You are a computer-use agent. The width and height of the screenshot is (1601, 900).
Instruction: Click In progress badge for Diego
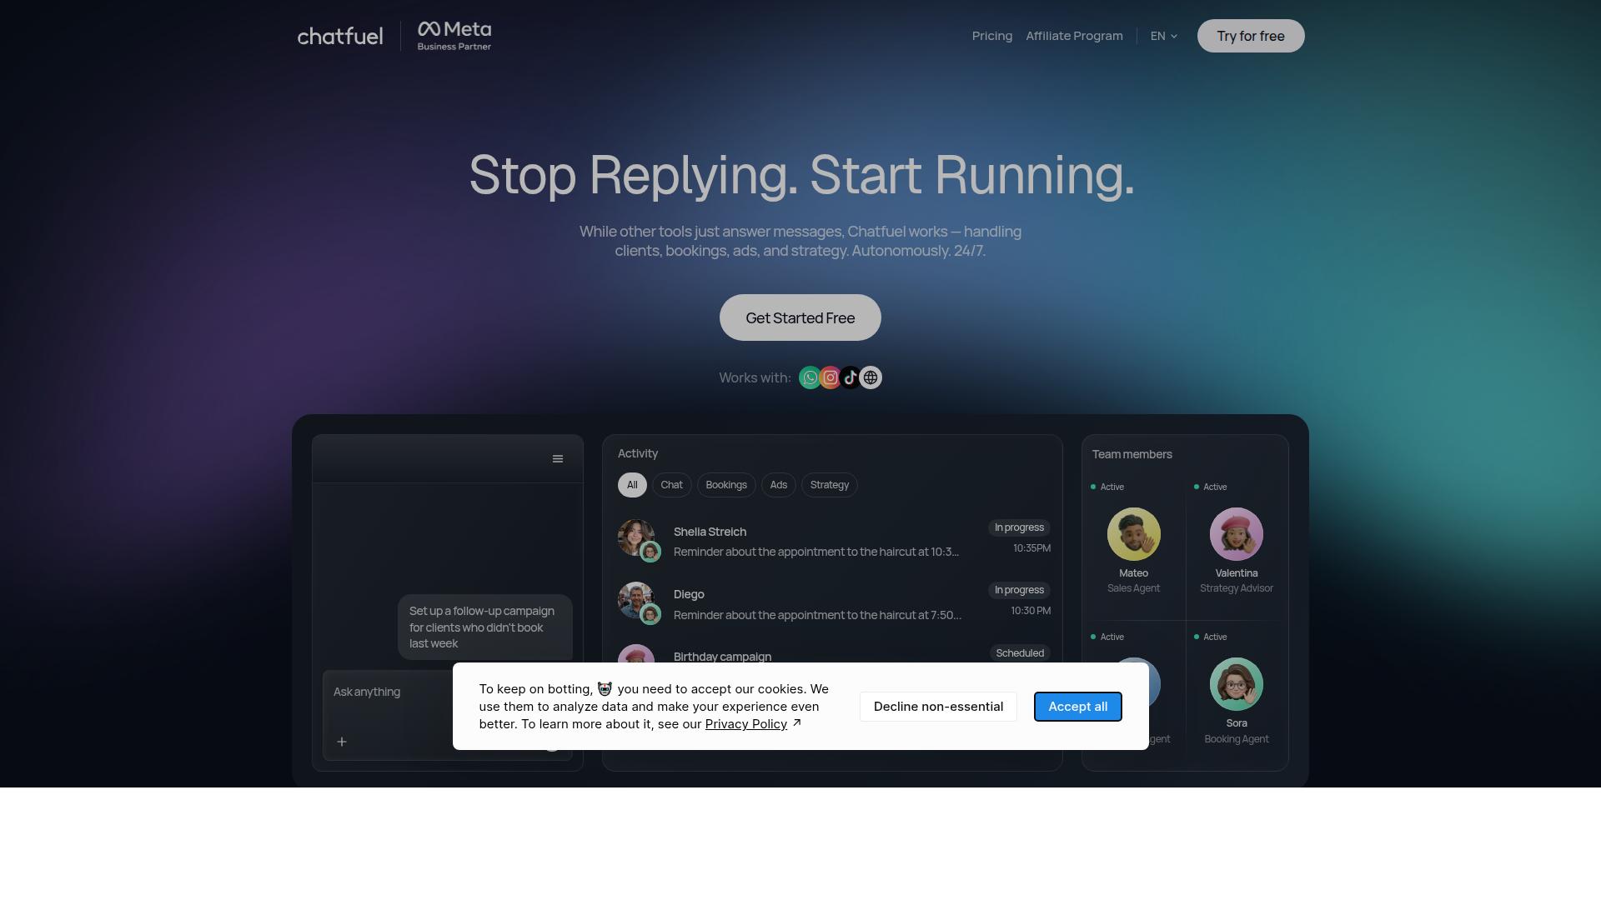[x=1019, y=590]
